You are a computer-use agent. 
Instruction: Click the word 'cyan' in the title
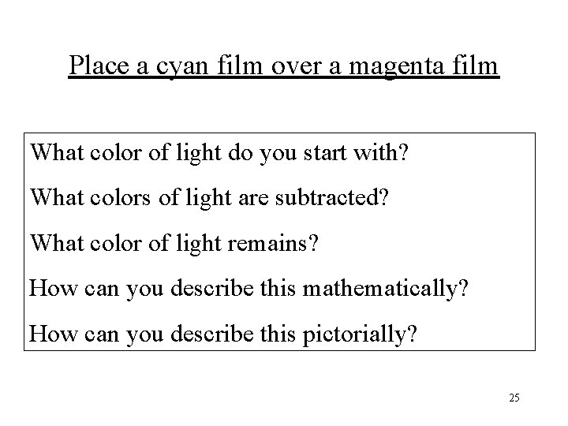(x=182, y=67)
